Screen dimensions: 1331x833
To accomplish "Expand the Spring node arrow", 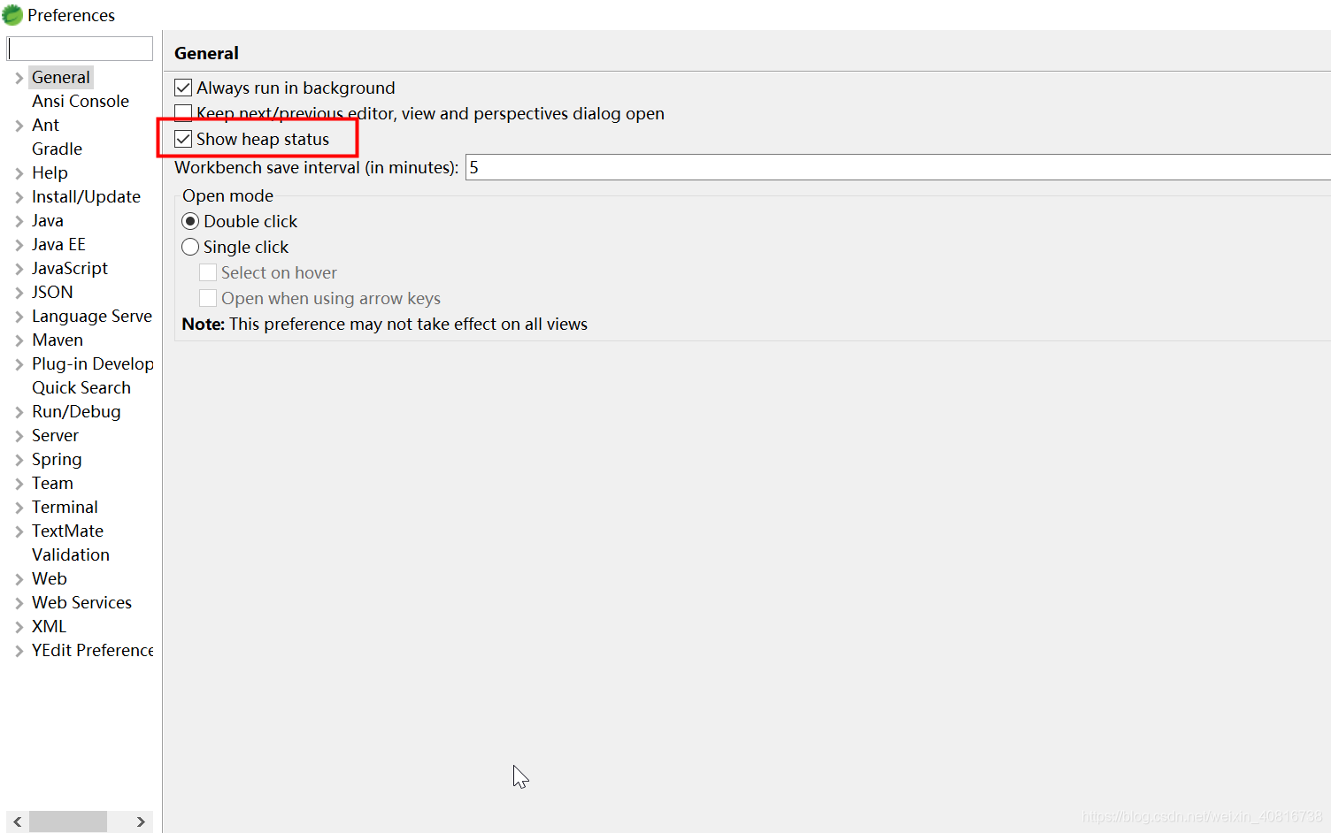I will click(x=19, y=460).
